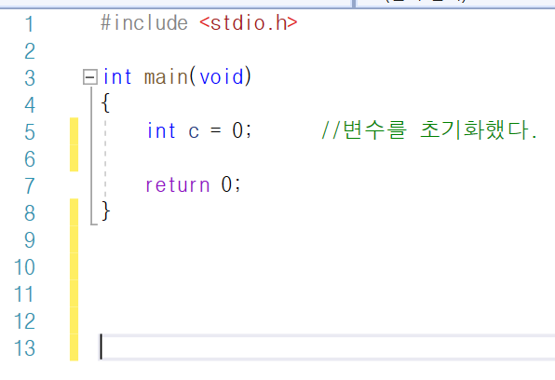
Task: Click the <stdio.h> header name
Action: [249, 23]
